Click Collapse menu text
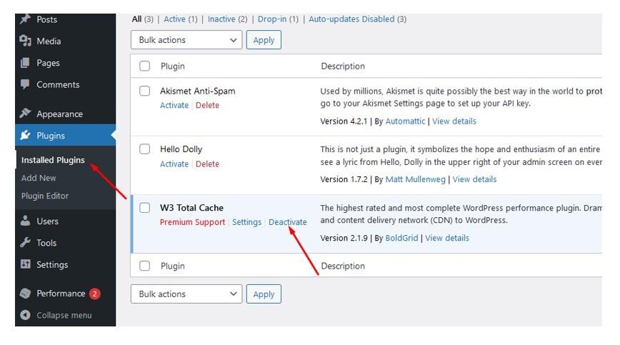This screenshot has width=620, height=345. (x=64, y=316)
